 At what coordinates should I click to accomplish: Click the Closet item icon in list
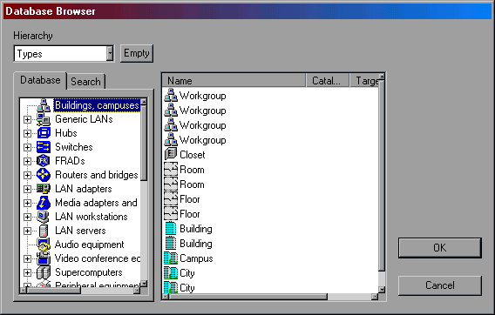[x=171, y=155]
